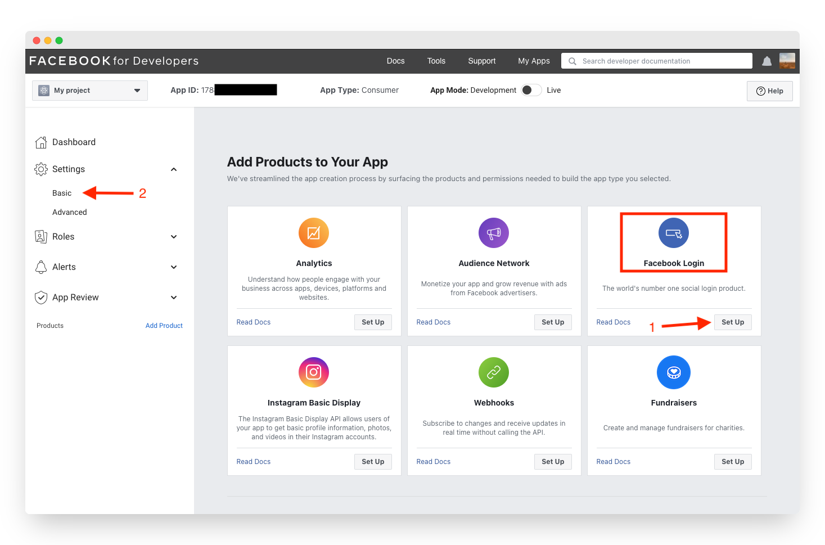
Task: Open the Docs menu
Action: tap(395, 61)
